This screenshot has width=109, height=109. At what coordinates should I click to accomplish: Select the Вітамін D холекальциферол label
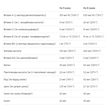click(x=21, y=29)
